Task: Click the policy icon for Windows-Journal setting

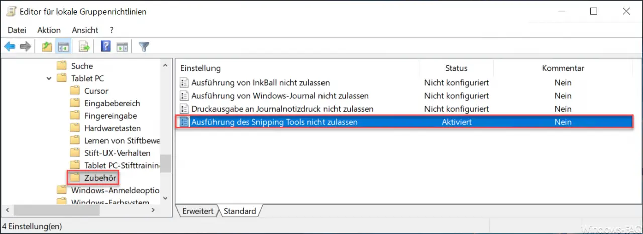Action: [x=184, y=95]
